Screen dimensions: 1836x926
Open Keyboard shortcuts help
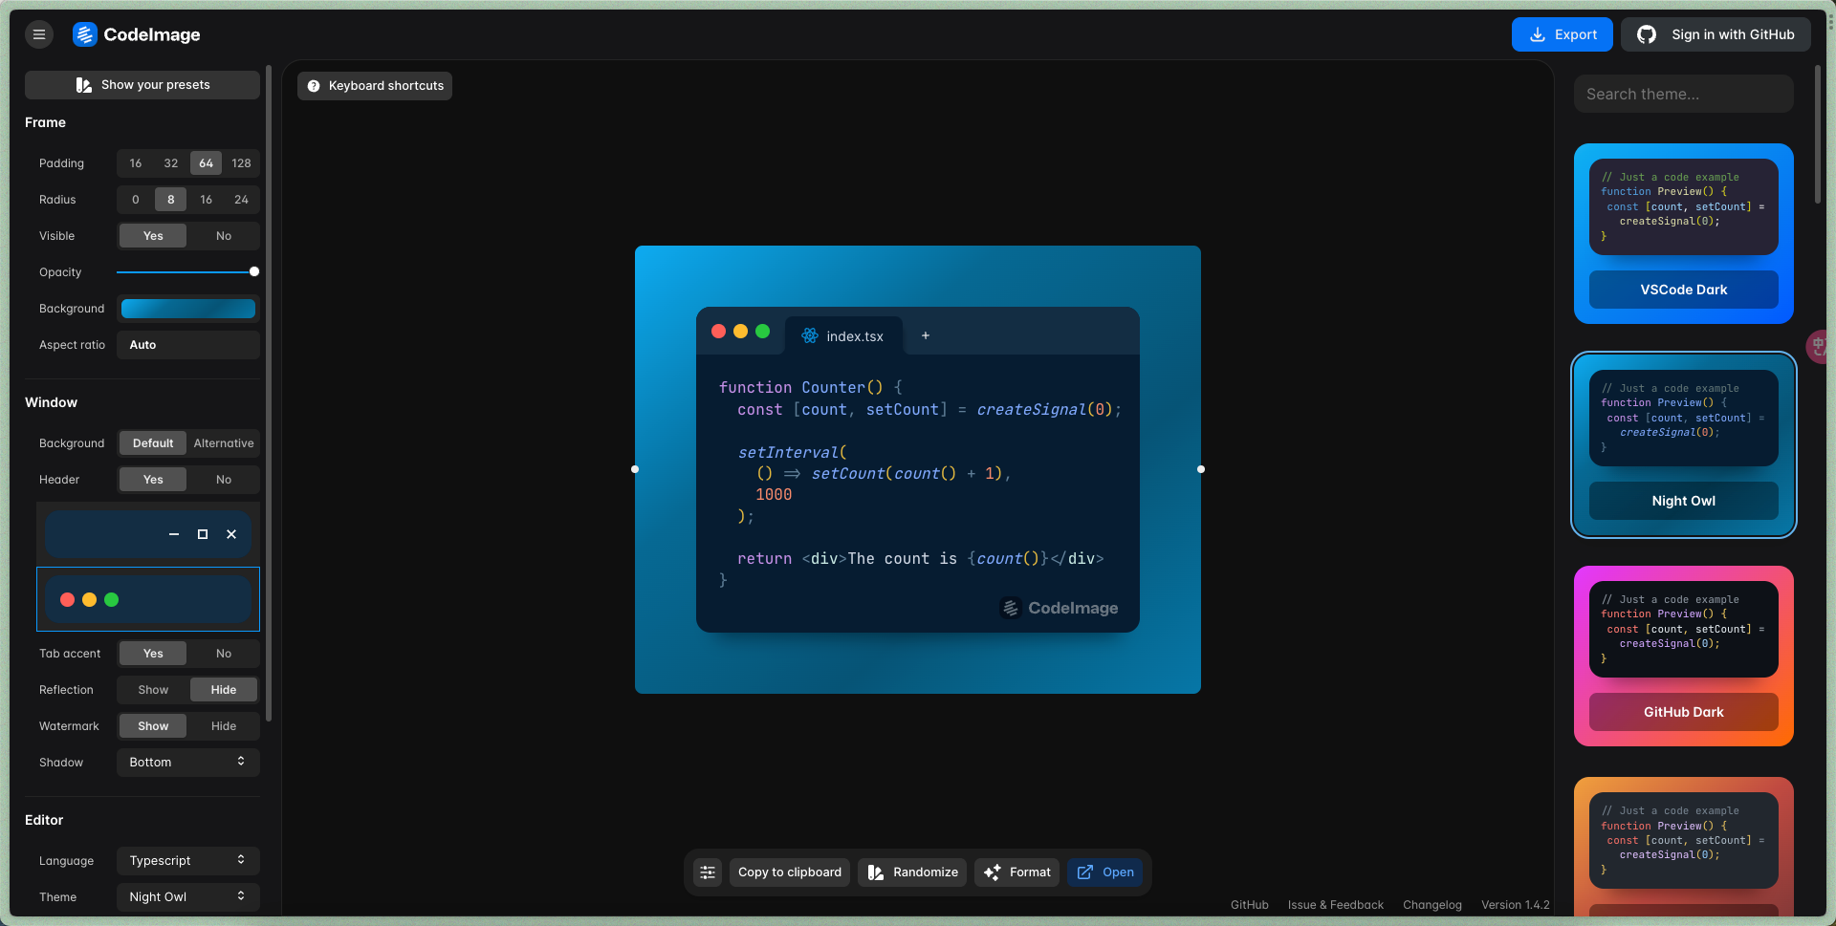tap(375, 86)
